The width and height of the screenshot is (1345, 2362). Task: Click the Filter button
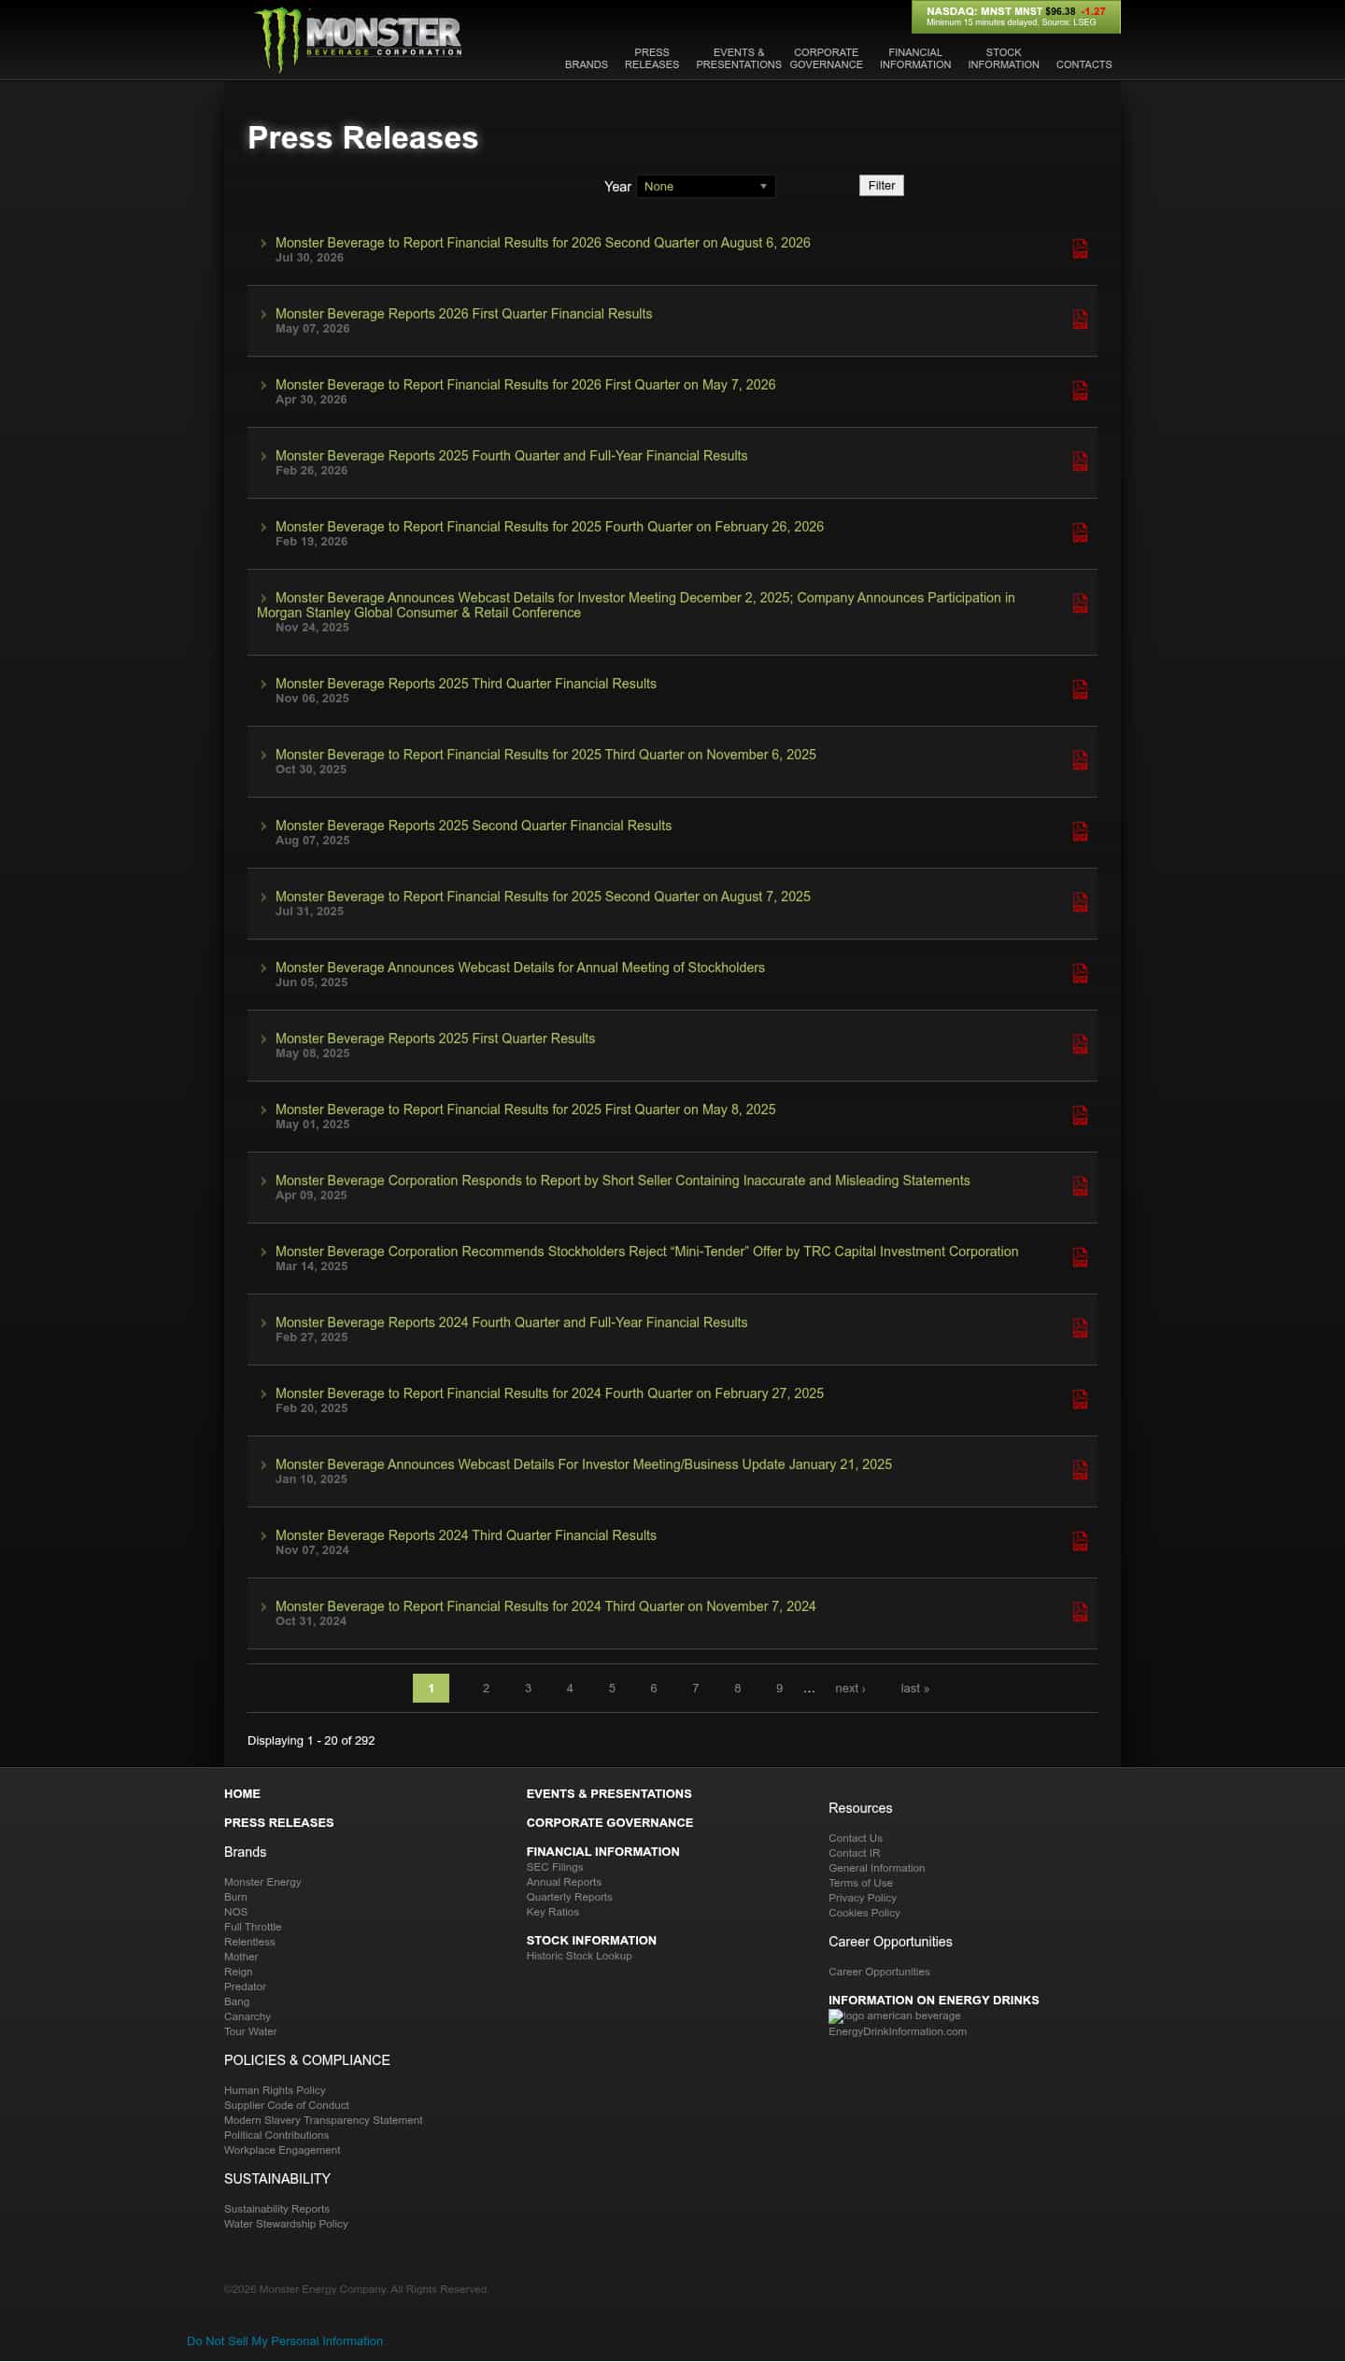coord(881,186)
